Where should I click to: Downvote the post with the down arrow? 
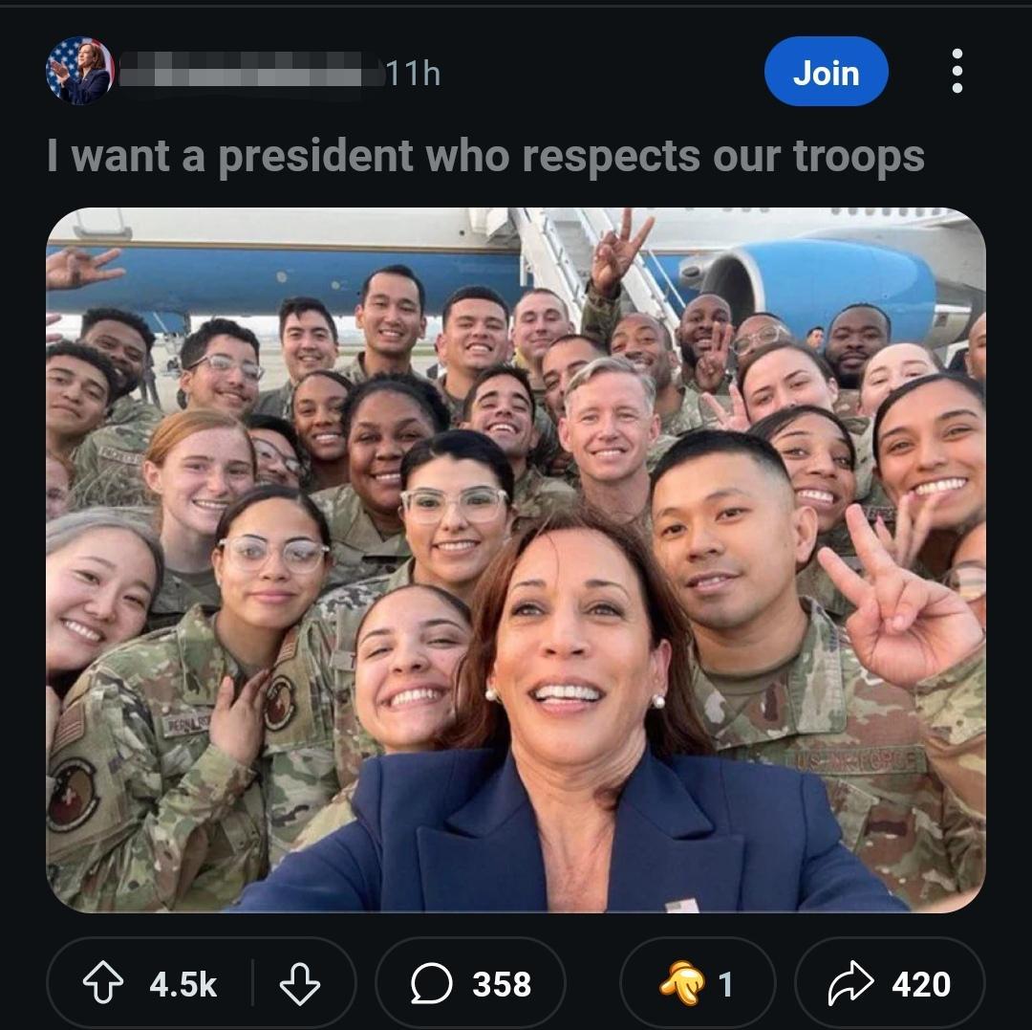299,983
